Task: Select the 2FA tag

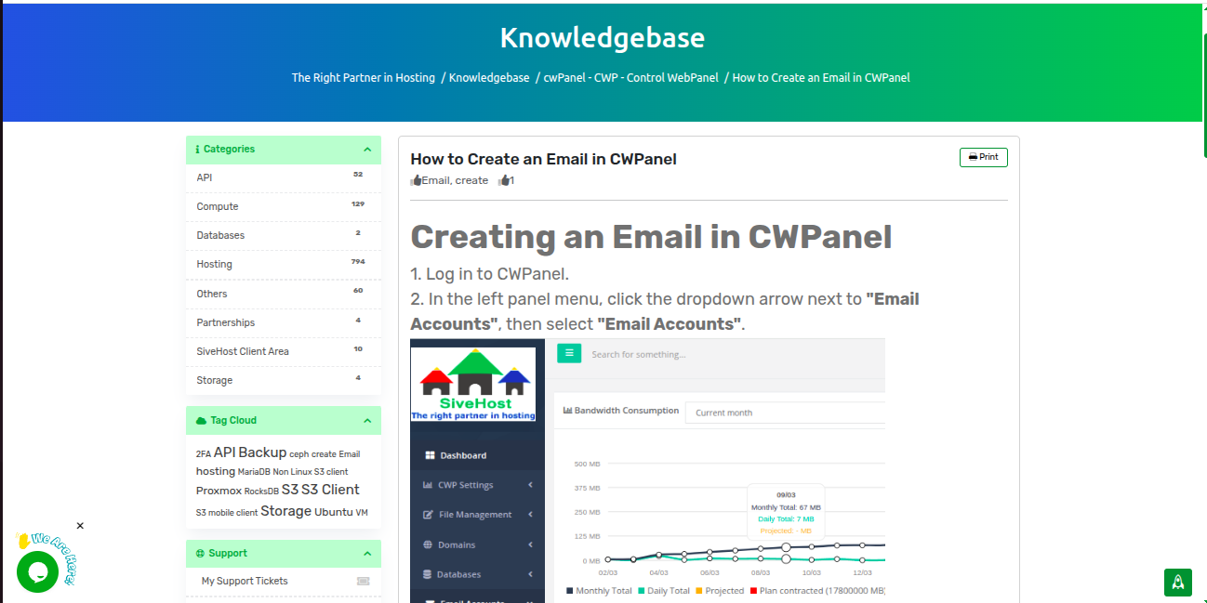Action: point(203,454)
